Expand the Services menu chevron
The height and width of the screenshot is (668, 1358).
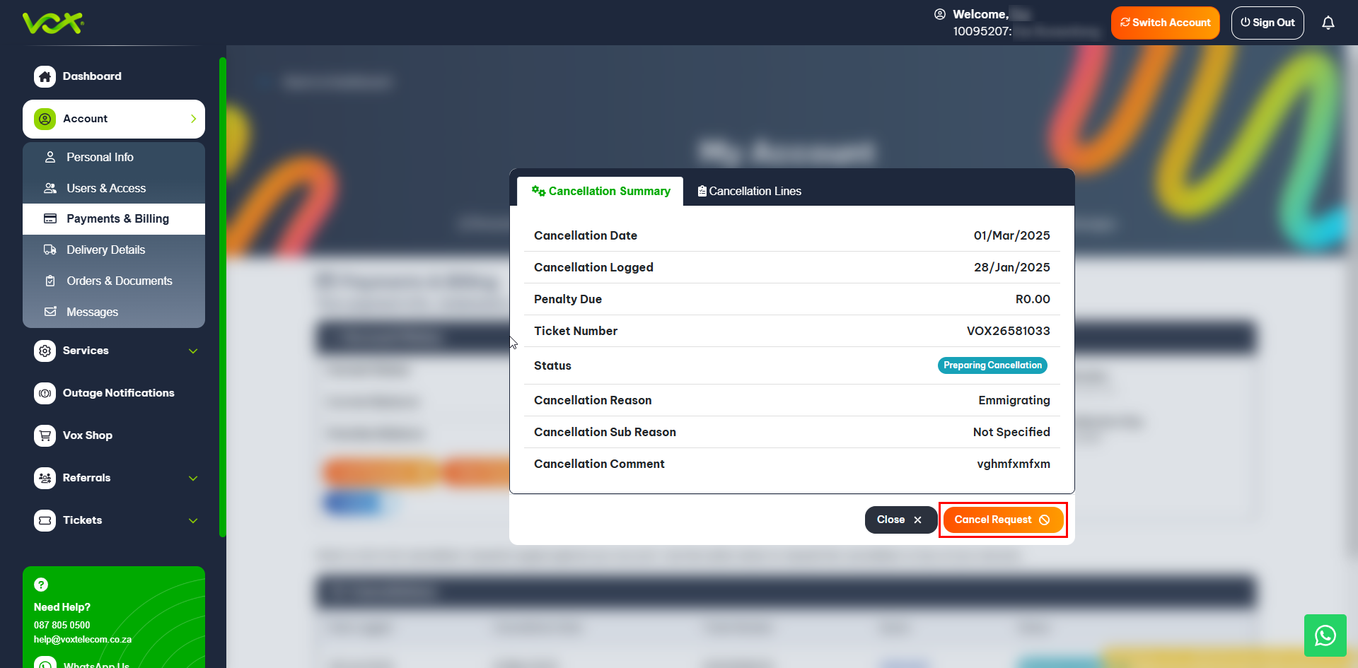point(193,351)
